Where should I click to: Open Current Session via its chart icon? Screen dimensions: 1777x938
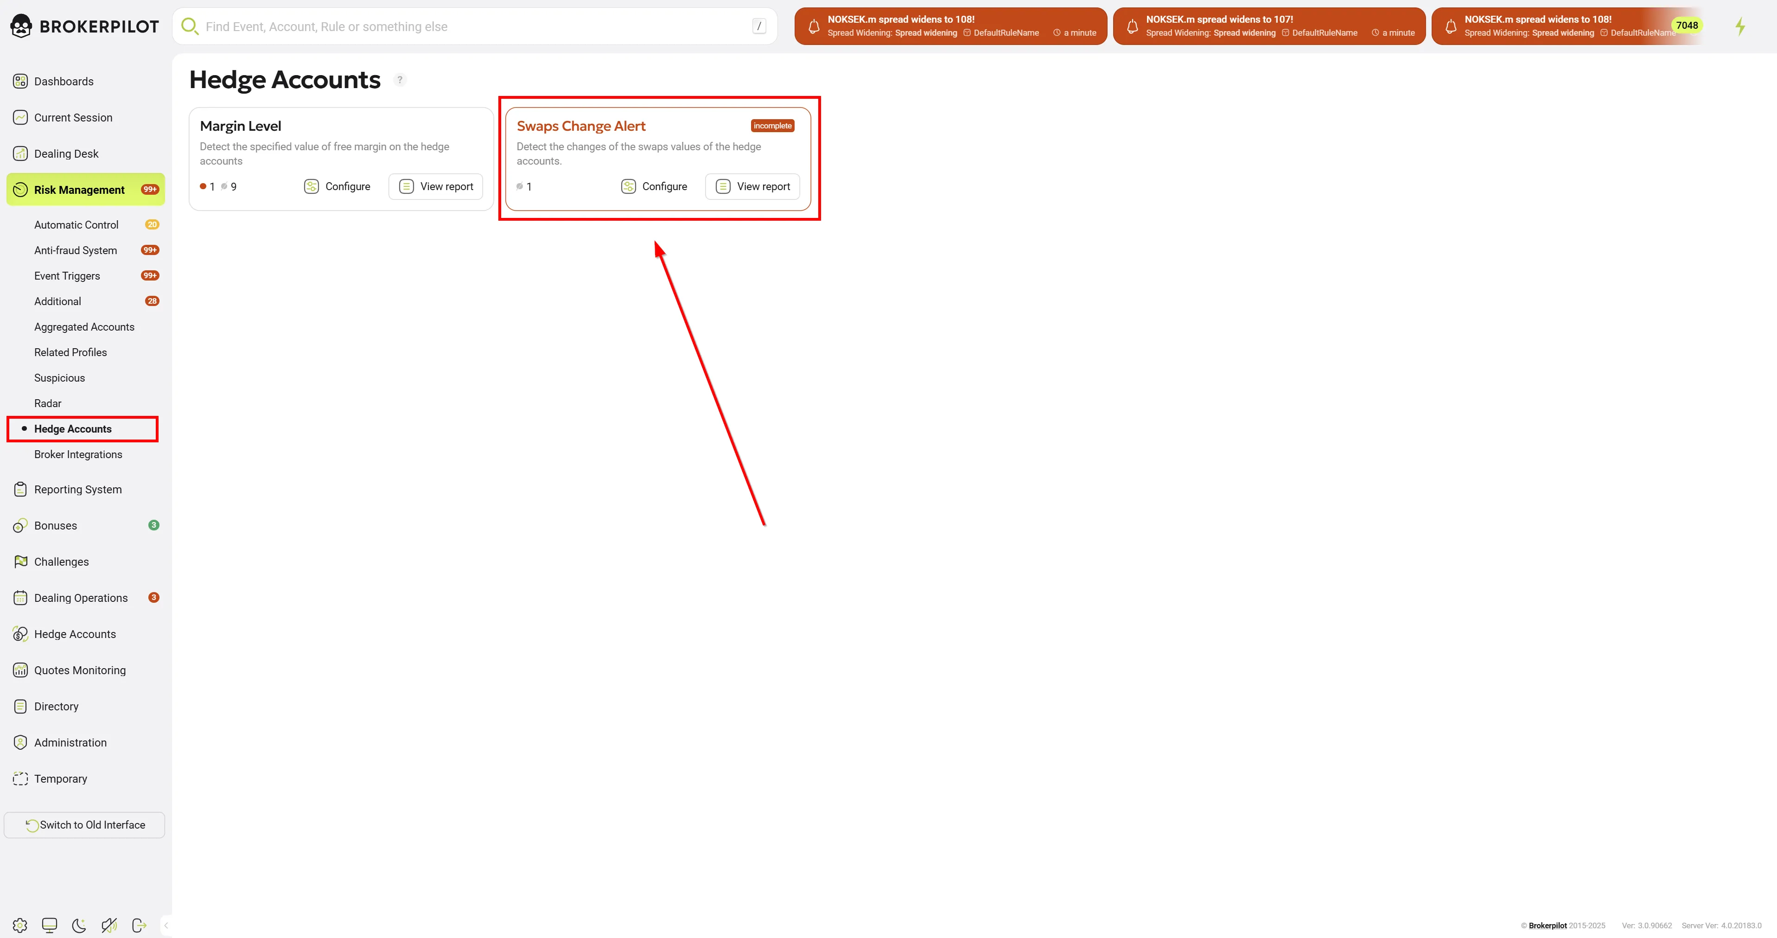click(21, 117)
